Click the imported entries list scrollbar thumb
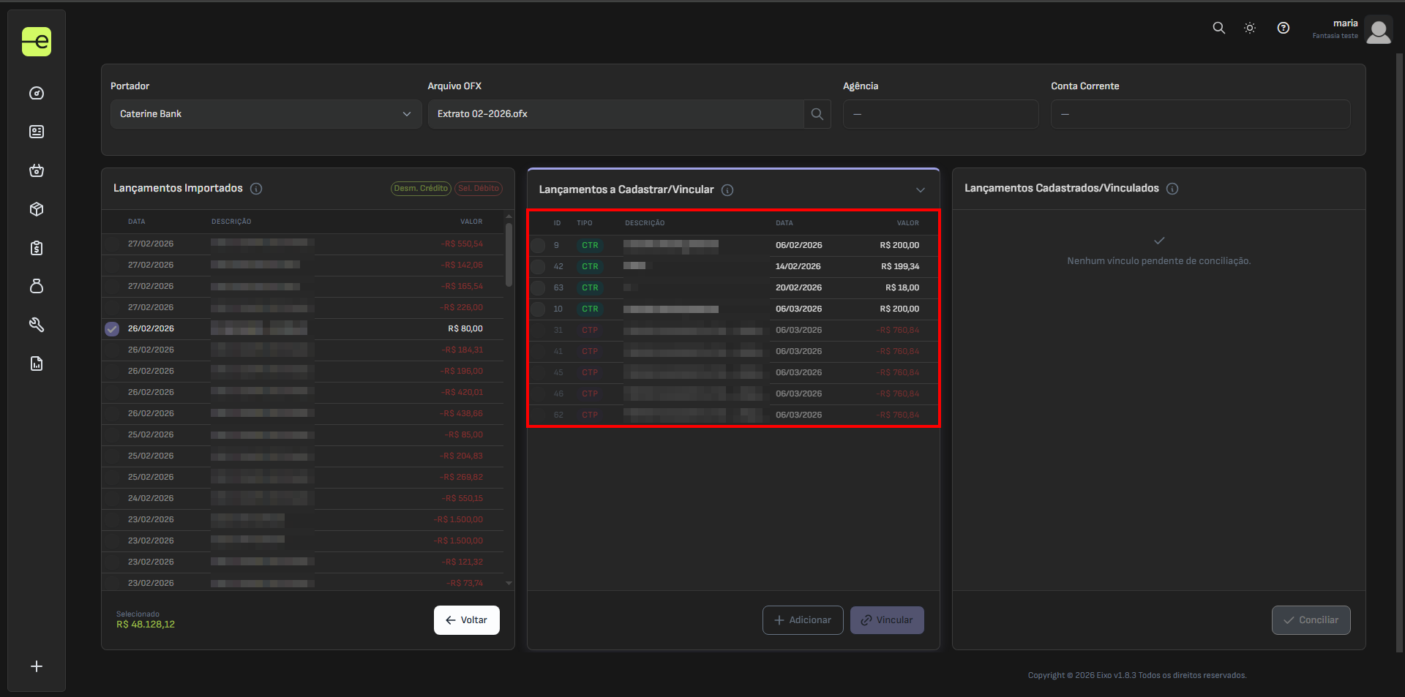The width and height of the screenshot is (1405, 697). [x=509, y=256]
